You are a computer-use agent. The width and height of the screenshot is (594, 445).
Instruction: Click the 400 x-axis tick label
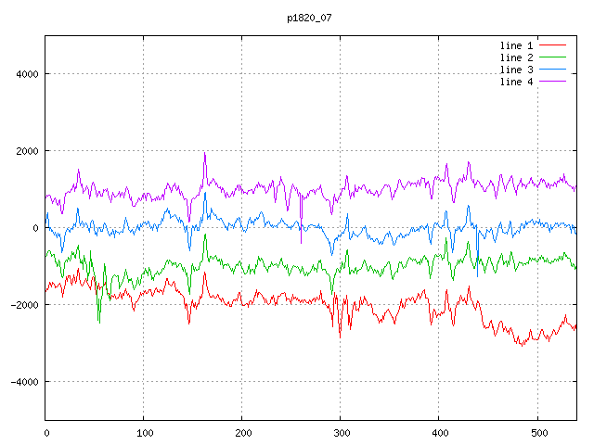pyautogui.click(x=438, y=432)
